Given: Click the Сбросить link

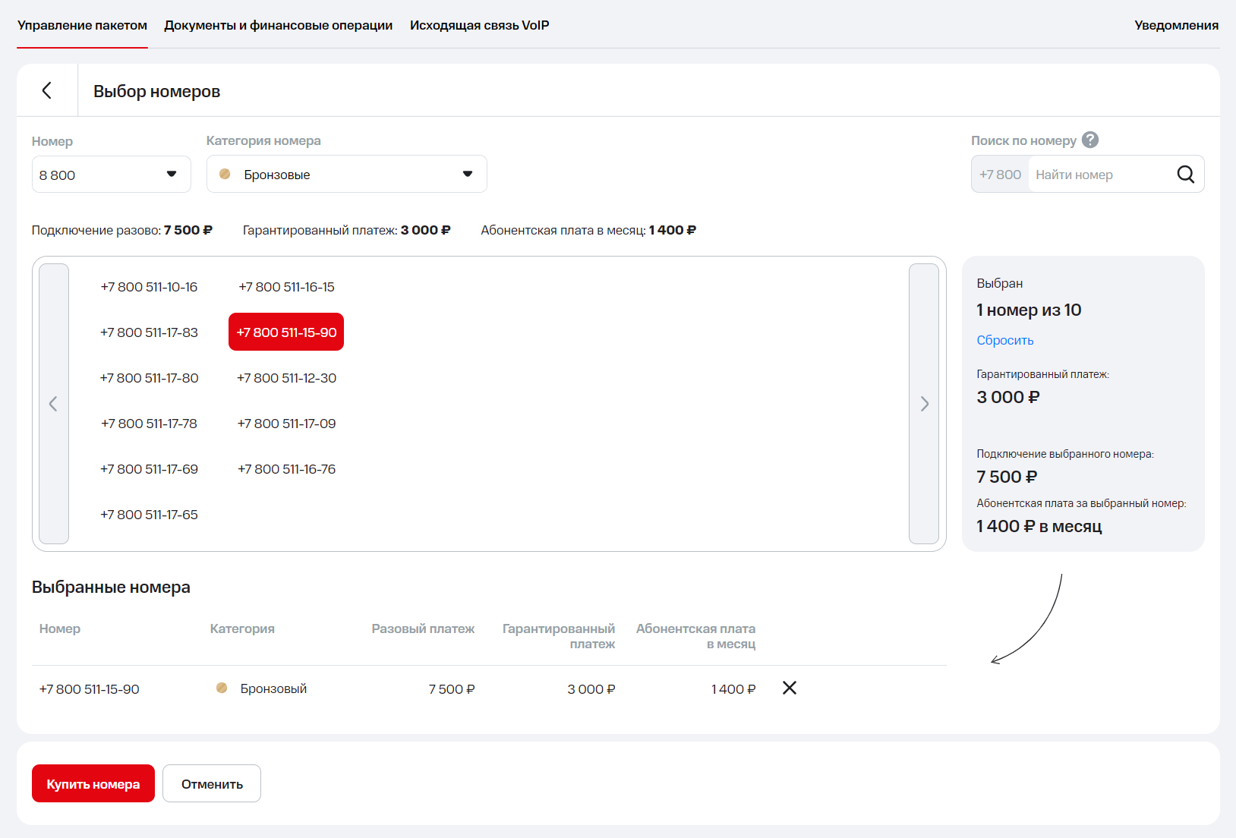Looking at the screenshot, I should coord(1004,340).
